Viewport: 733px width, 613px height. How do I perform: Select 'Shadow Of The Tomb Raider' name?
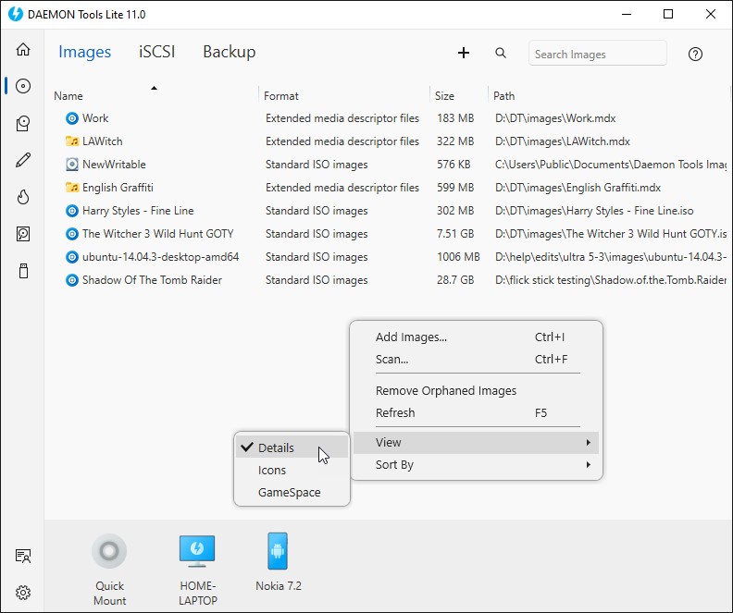point(152,280)
